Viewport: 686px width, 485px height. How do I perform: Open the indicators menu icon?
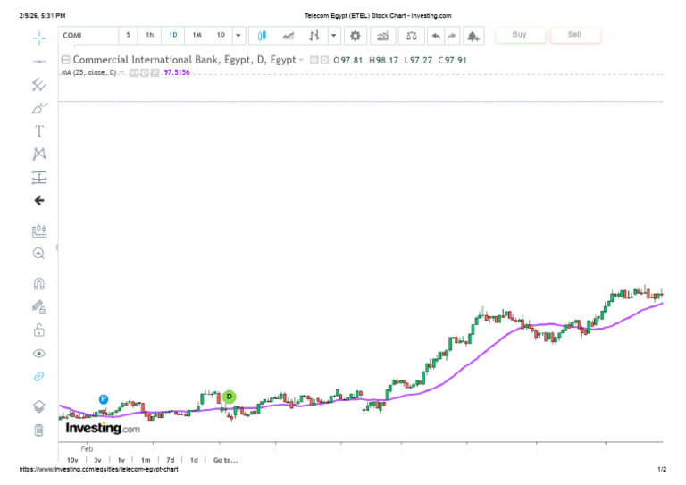point(383,36)
